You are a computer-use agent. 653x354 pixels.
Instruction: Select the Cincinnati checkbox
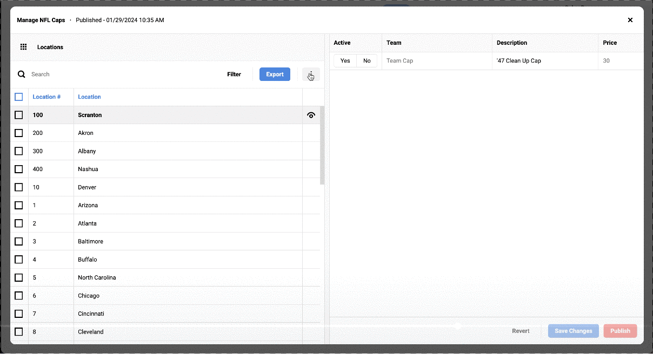19,314
